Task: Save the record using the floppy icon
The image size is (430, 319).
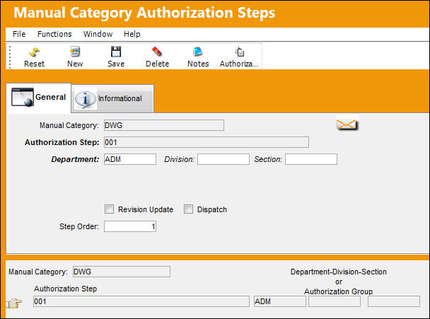Action: (x=116, y=52)
